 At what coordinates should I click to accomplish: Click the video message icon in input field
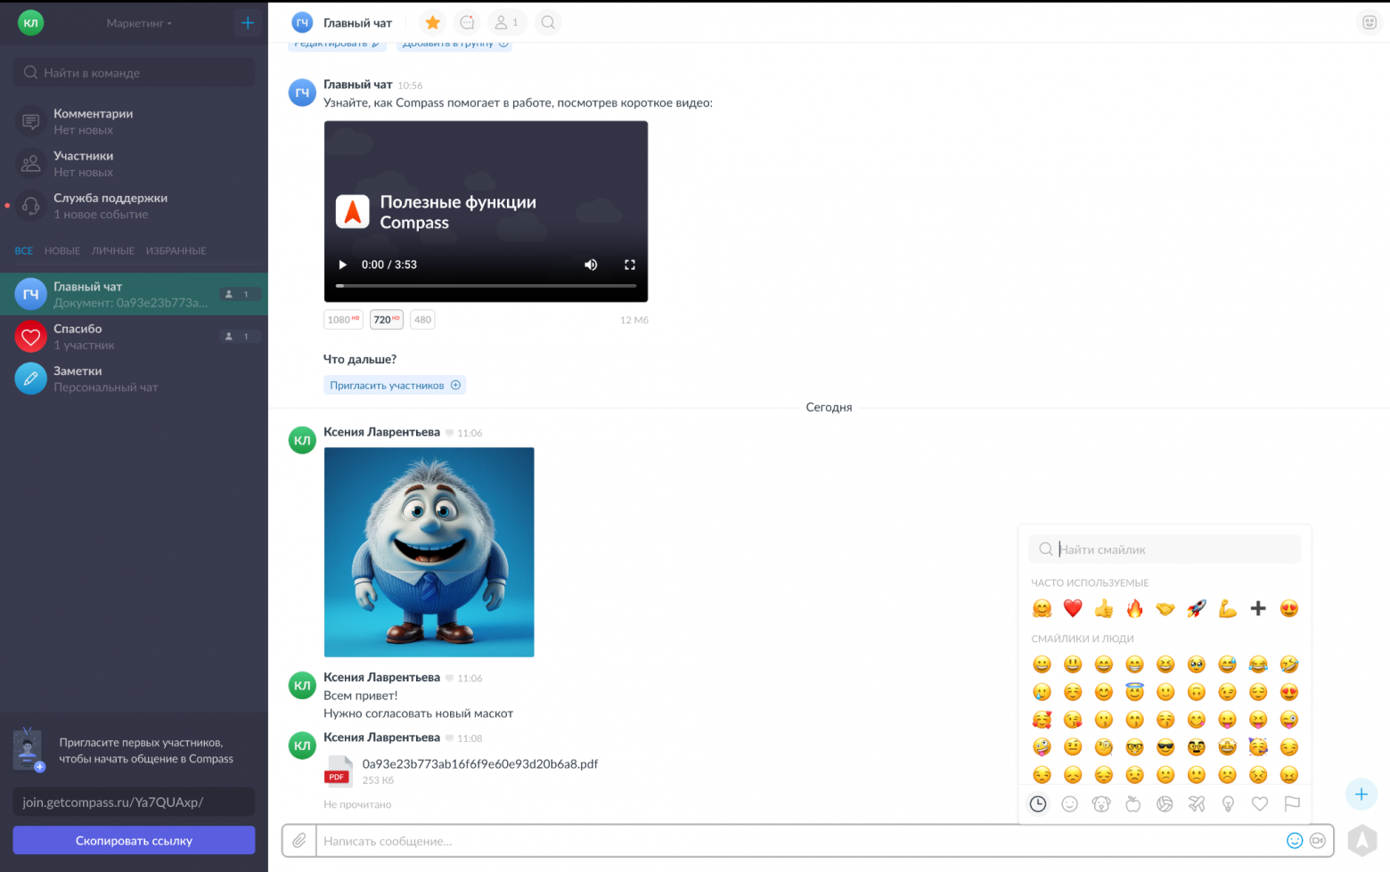1318,840
